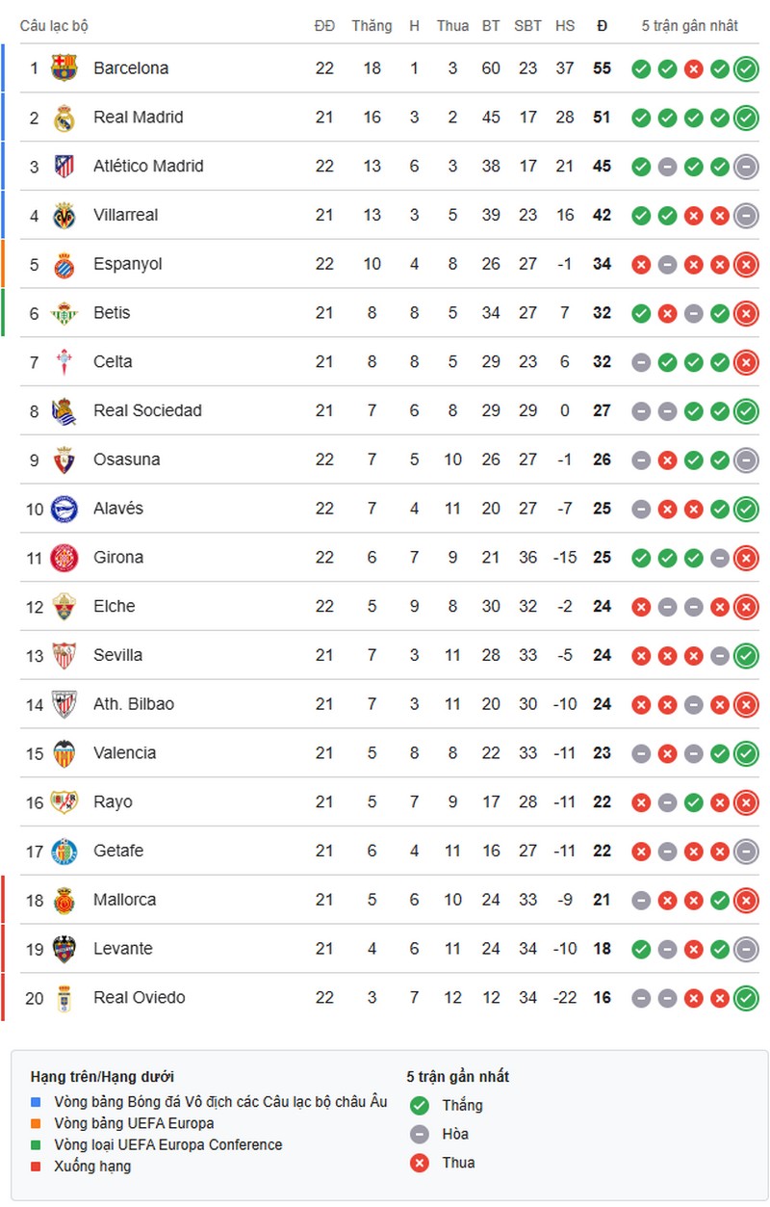
Task: Toggle Barcelona's most recent win result circle
Action: (x=746, y=68)
